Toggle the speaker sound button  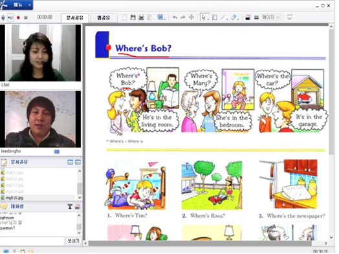pyautogui.click(x=10, y=17)
